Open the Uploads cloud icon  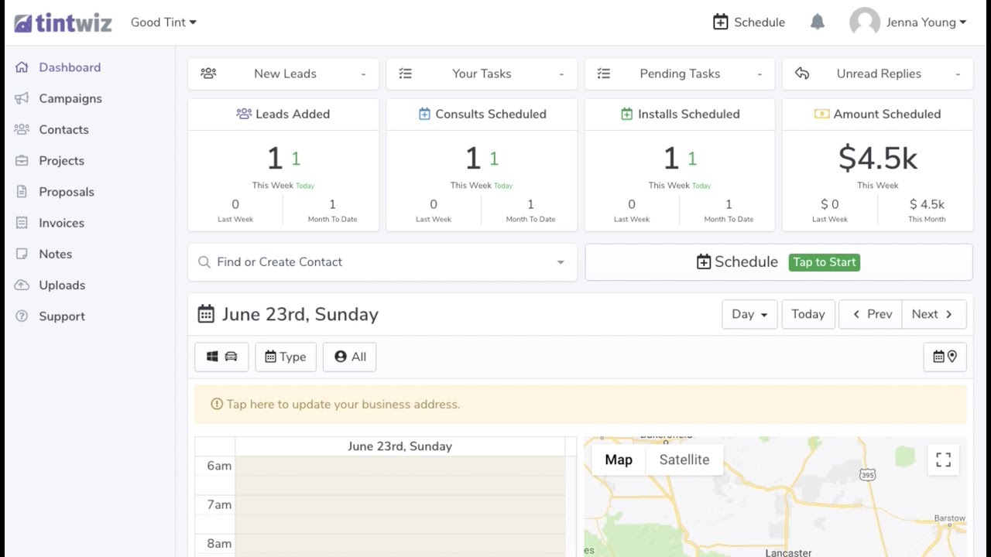[x=22, y=285]
